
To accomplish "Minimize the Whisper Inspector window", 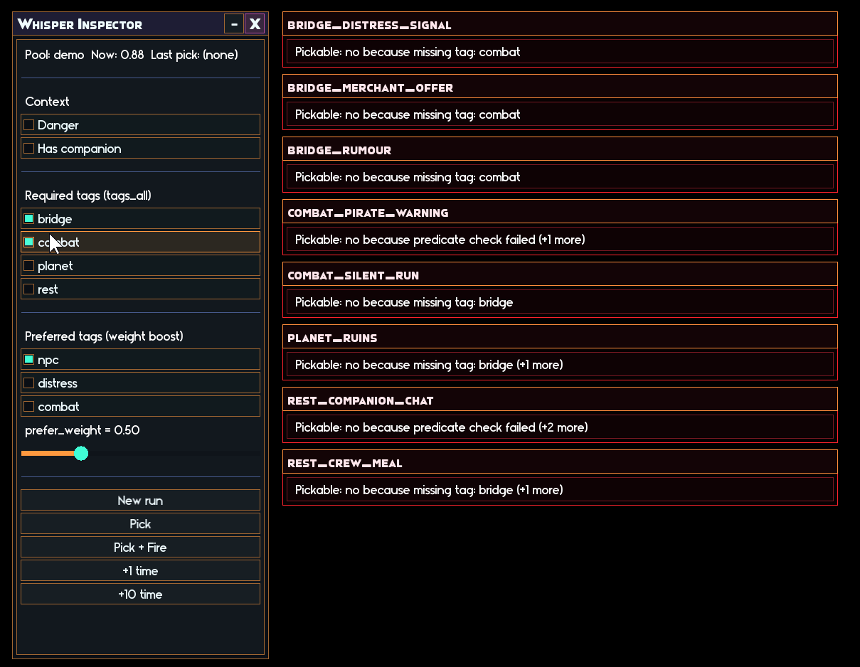I will [x=234, y=24].
